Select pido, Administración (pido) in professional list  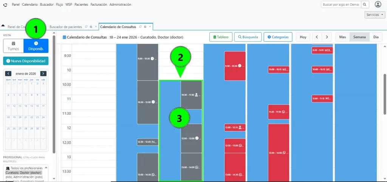click(24, 177)
